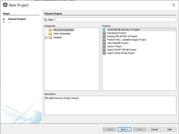Click the disabled Back button
This screenshot has height=134, width=179.
(110, 129)
